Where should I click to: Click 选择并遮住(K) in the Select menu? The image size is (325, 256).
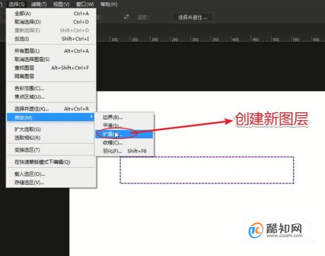[51, 109]
